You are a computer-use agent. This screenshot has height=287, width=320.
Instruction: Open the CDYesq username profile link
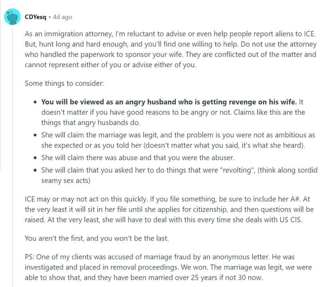pos(35,17)
